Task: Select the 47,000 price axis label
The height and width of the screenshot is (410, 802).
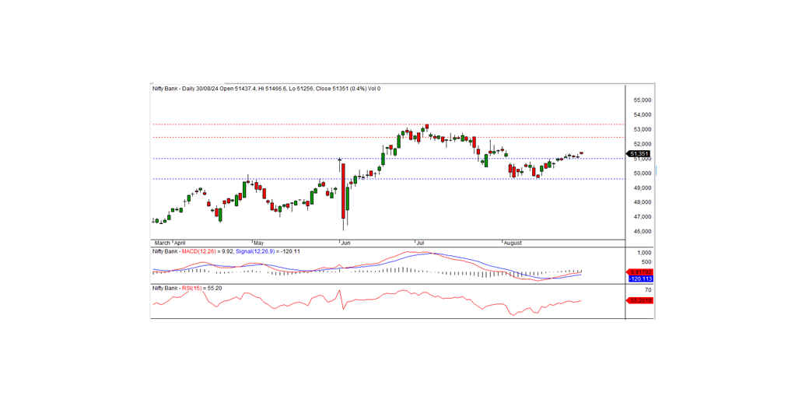Action: coord(641,217)
